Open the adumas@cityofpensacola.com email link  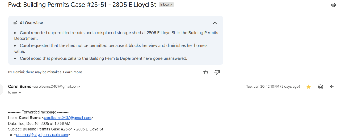coord(42,135)
